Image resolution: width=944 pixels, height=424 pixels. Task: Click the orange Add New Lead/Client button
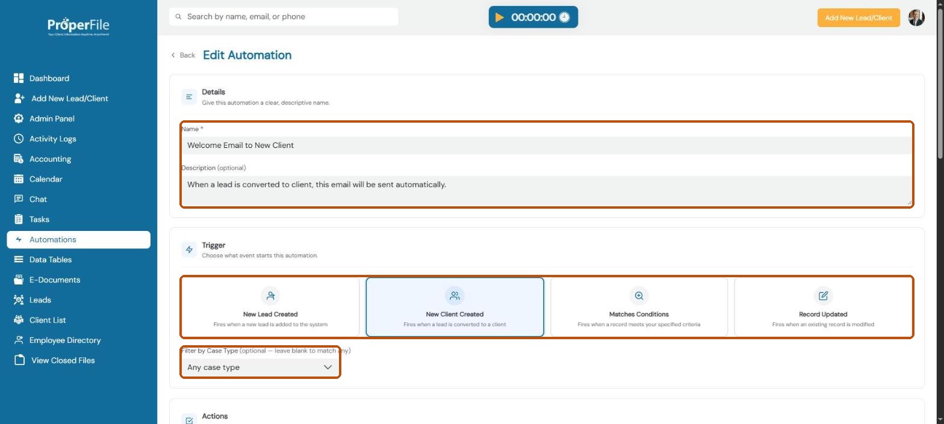859,17
